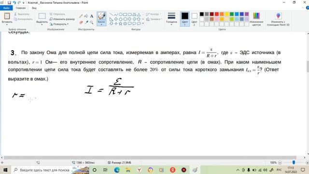Select the Text tool (letter A)
This screenshot has width=309, height=174.
tap(92, 16)
